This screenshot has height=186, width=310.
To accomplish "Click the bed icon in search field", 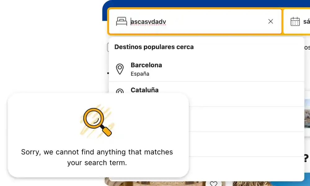I will point(122,21).
